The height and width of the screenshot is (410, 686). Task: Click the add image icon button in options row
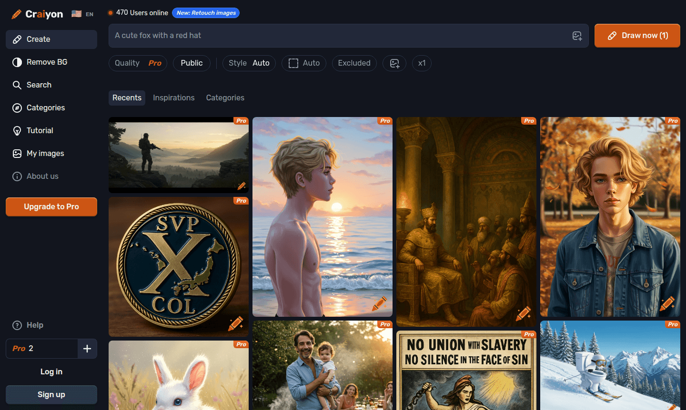point(394,63)
